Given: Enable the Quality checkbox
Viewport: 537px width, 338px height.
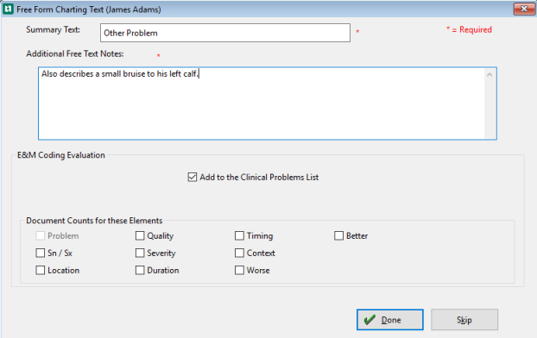Looking at the screenshot, I should (x=140, y=235).
